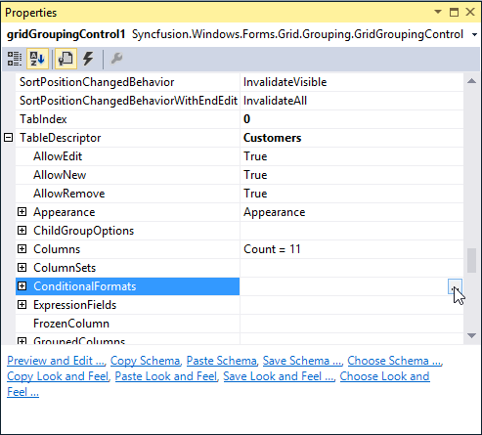Click the vertical scrollbar thumb
The image size is (482, 435).
[x=471, y=260]
